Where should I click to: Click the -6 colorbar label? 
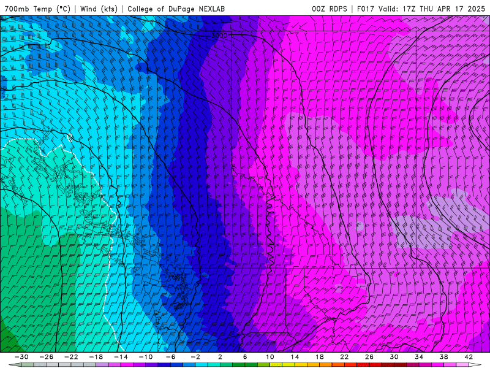point(171,357)
